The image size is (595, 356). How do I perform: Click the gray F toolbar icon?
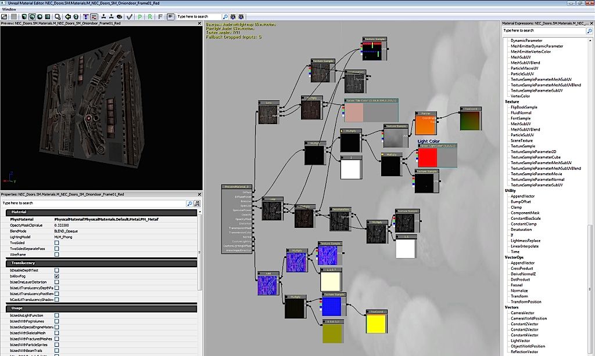click(160, 17)
